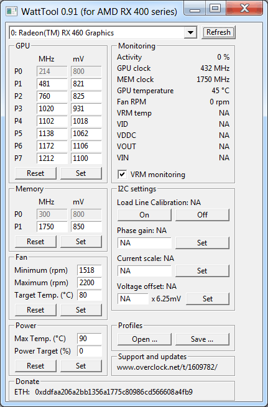The height and width of the screenshot is (407, 268).
Task: Click the GPU temperature reading 45 °C
Action: 221,91
